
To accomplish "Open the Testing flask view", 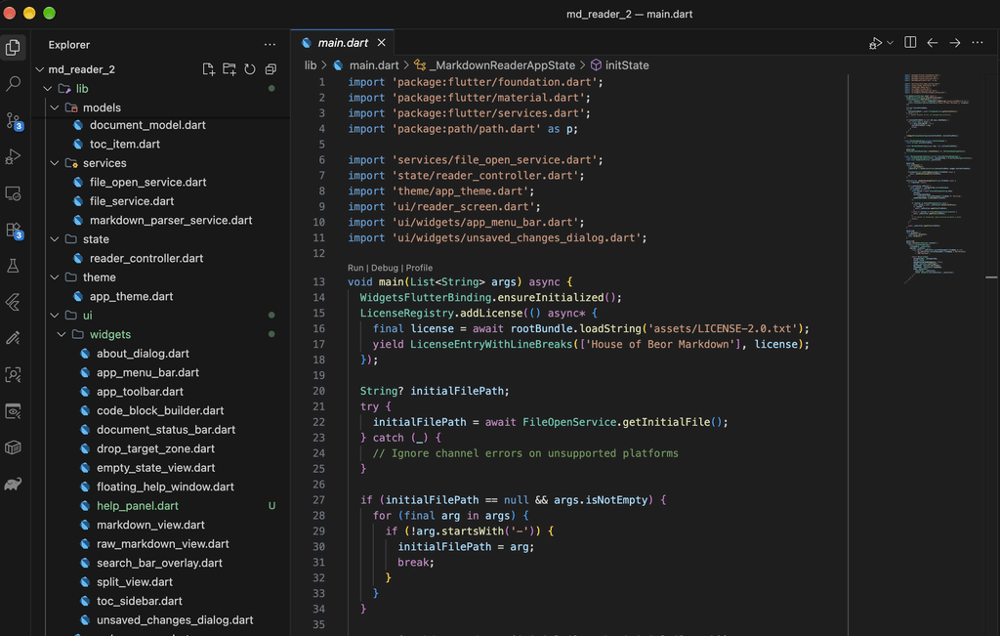I will (x=13, y=266).
